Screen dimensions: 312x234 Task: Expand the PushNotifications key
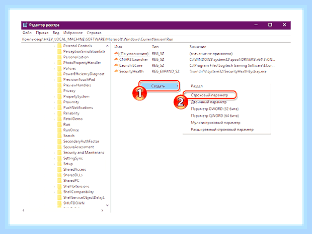54,108
